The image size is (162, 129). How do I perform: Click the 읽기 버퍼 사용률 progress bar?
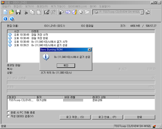[81, 82]
